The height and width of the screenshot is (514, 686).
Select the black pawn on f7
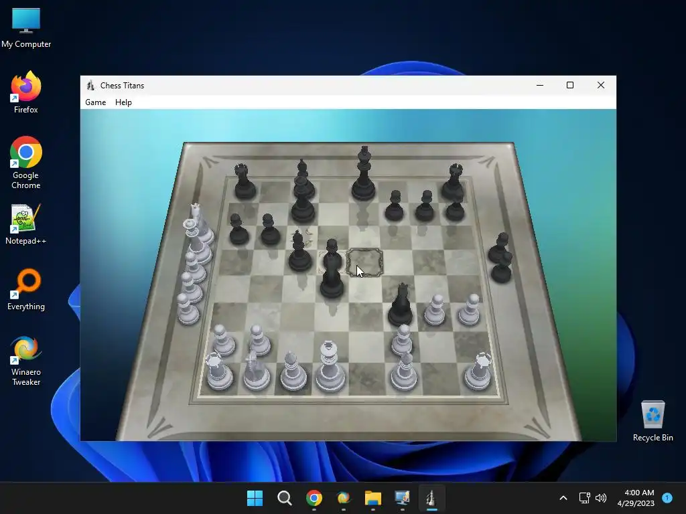[395, 206]
